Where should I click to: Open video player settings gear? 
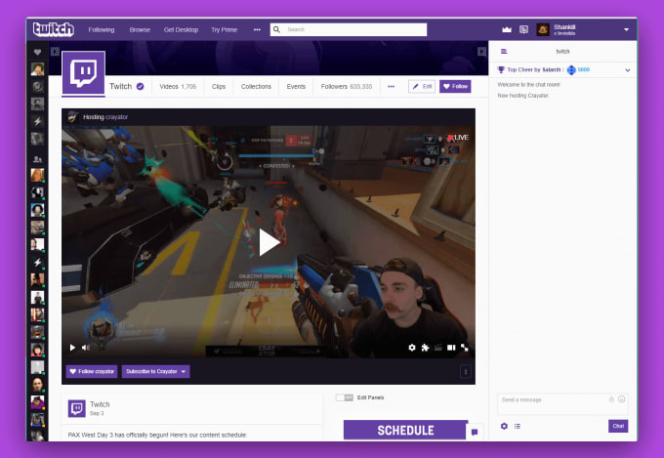[412, 348]
